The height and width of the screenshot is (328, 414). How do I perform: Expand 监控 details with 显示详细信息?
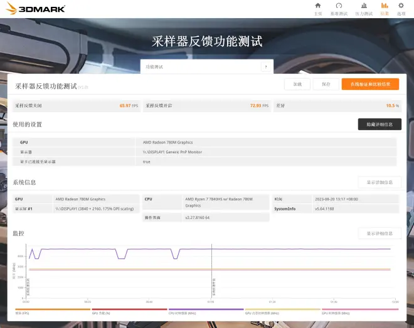[379, 233]
